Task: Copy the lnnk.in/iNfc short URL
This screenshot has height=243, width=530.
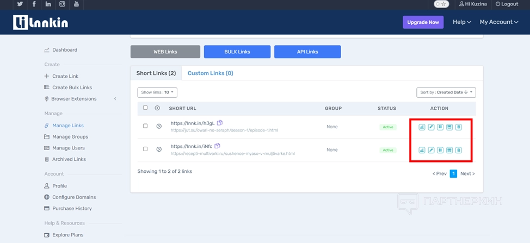Action: click(217, 146)
